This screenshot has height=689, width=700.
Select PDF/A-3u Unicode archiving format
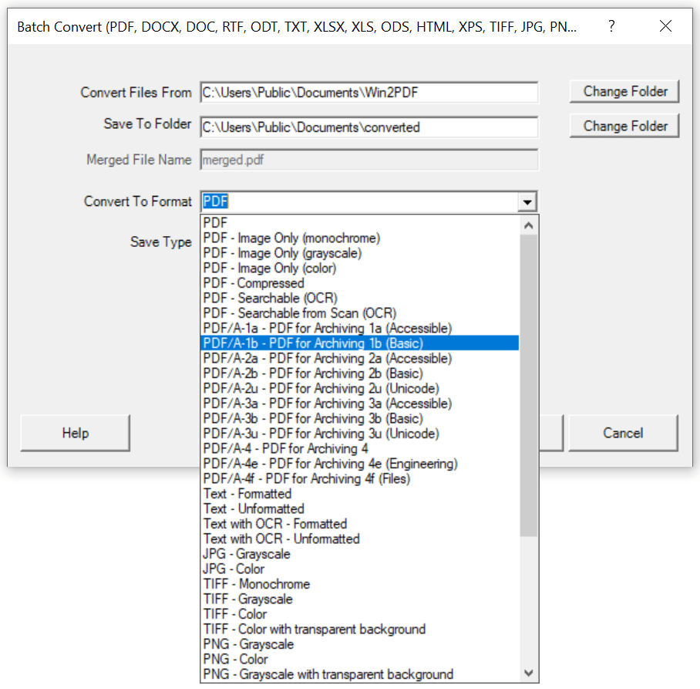click(x=360, y=434)
